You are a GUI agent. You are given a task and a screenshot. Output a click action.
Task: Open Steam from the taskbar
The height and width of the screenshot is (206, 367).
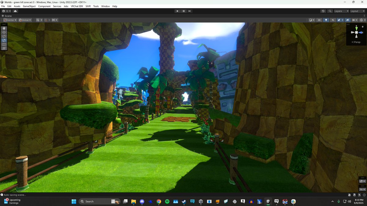(184, 201)
